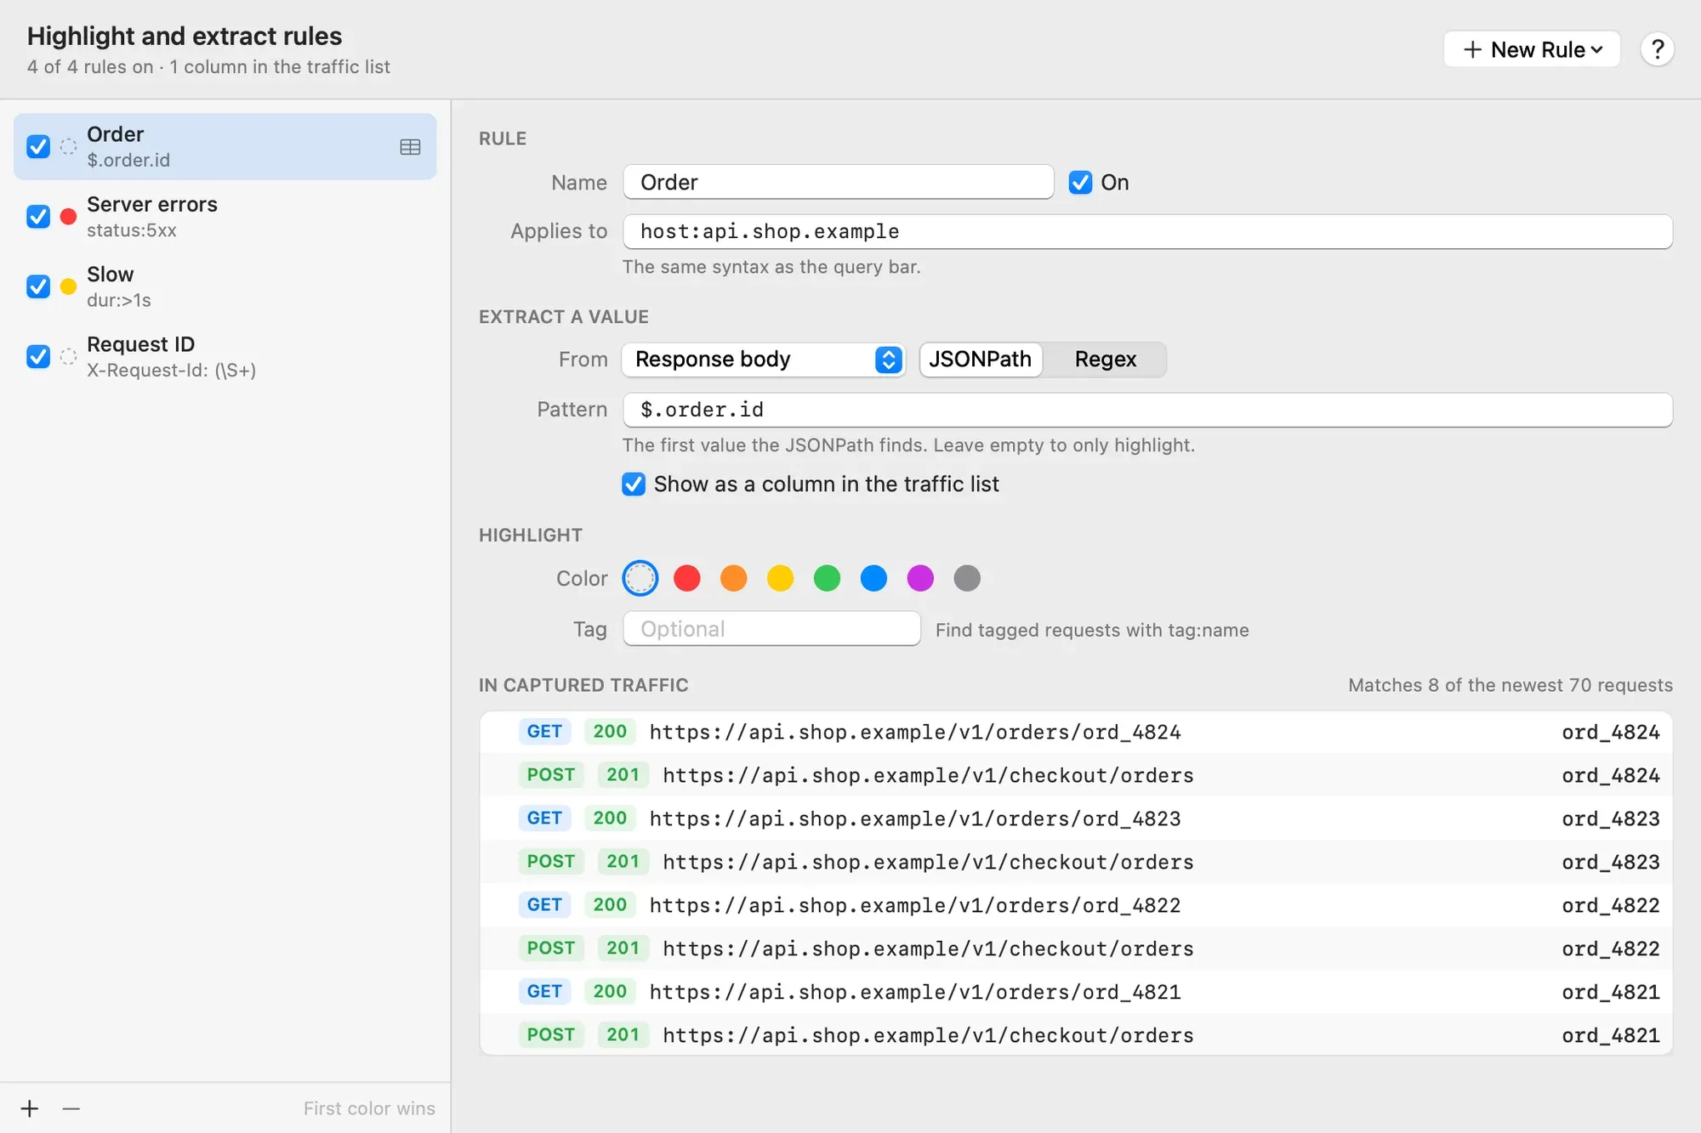Toggle the Slow rule checkbox
1701x1133 pixels.
[38, 286]
